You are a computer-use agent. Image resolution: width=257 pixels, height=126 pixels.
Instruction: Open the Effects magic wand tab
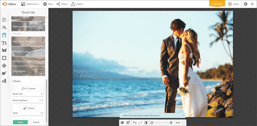click(x=4, y=27)
